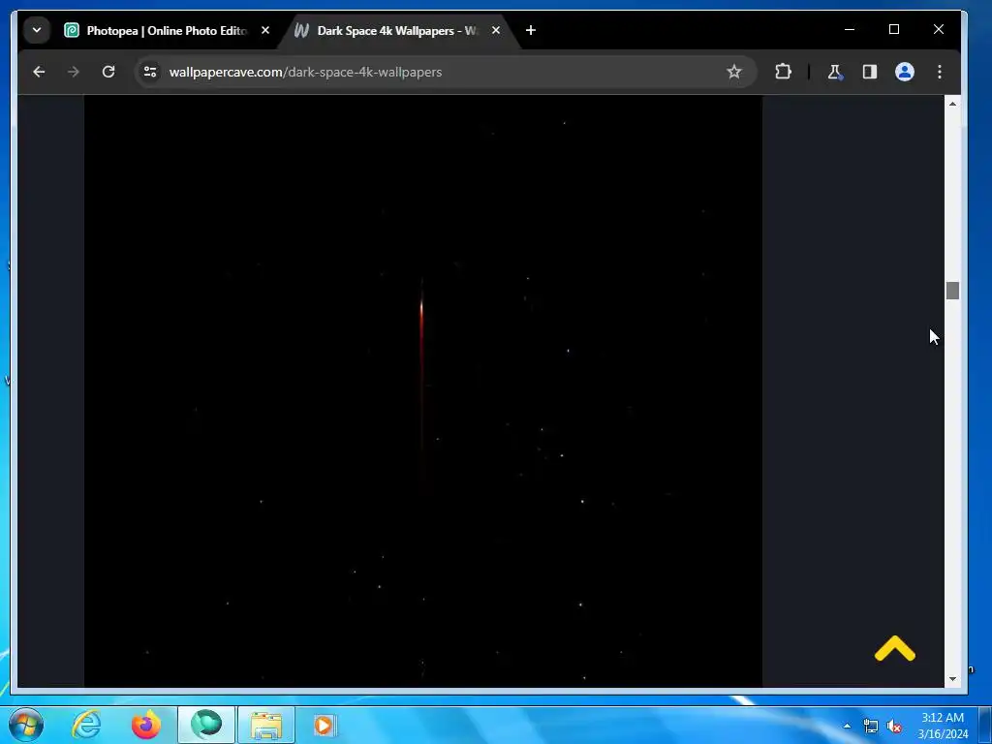Minimize the Chrome window
The image size is (992, 744).
click(x=850, y=30)
